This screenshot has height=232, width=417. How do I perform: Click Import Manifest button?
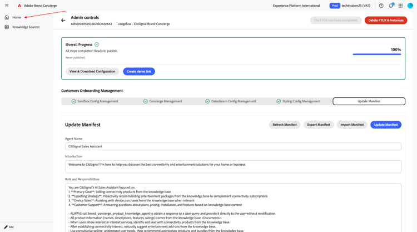352,125
